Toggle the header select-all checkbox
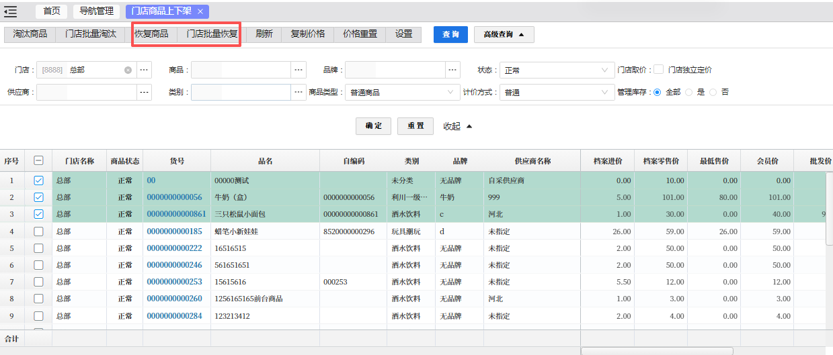 tap(38, 161)
